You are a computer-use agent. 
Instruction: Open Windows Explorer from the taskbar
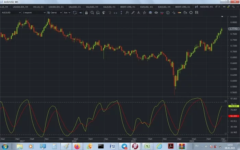[x=20, y=146]
